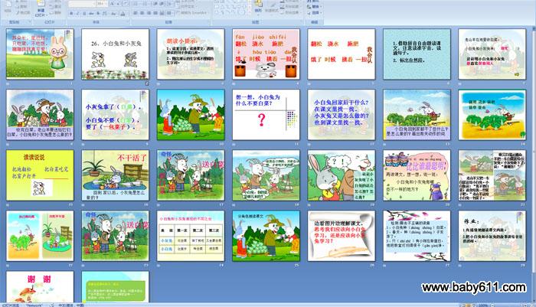536x307 pixels.
Task: Click the Shape Outline button
Action: tap(290, 6)
